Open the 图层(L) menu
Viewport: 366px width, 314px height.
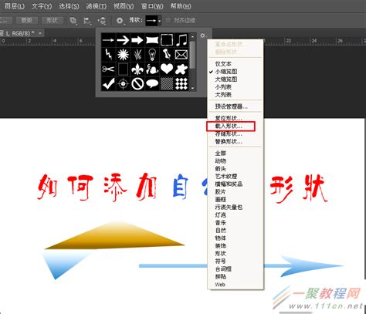[x=15, y=6]
